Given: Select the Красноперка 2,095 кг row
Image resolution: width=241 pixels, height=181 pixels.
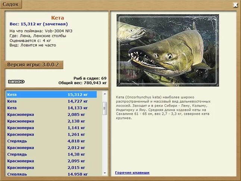Looking at the screenshot, I should pyautogui.click(x=51, y=161).
